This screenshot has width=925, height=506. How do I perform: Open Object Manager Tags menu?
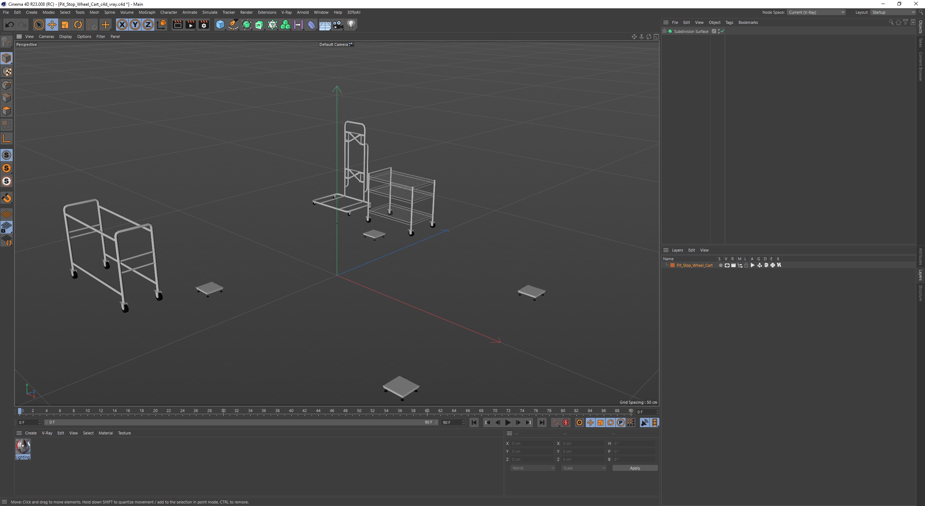coord(729,22)
